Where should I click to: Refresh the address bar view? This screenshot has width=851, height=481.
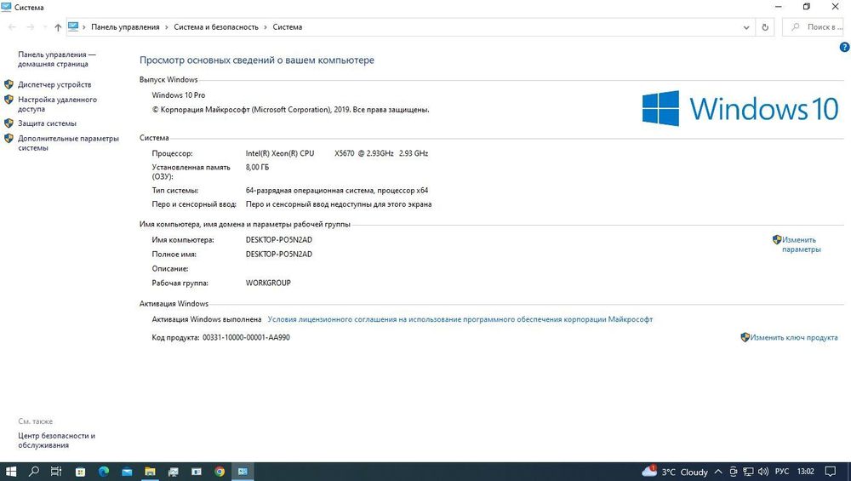click(x=765, y=27)
